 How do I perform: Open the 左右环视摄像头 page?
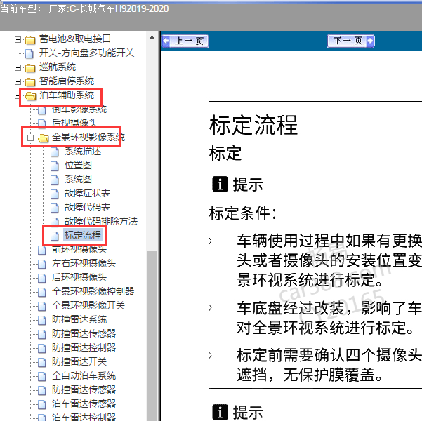coord(84,263)
